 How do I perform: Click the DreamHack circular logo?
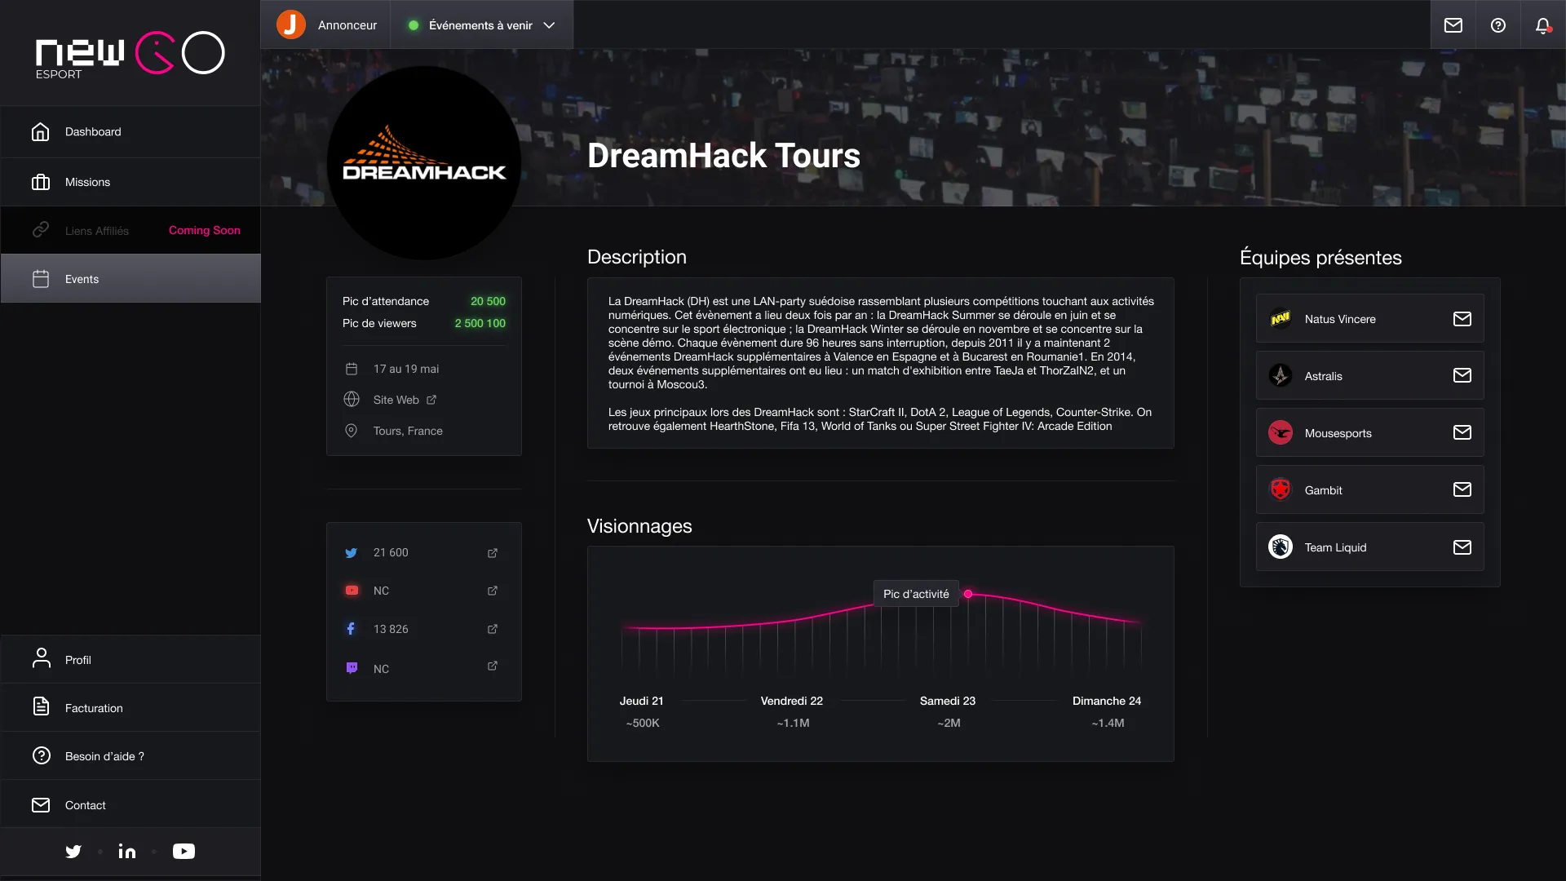(x=424, y=163)
